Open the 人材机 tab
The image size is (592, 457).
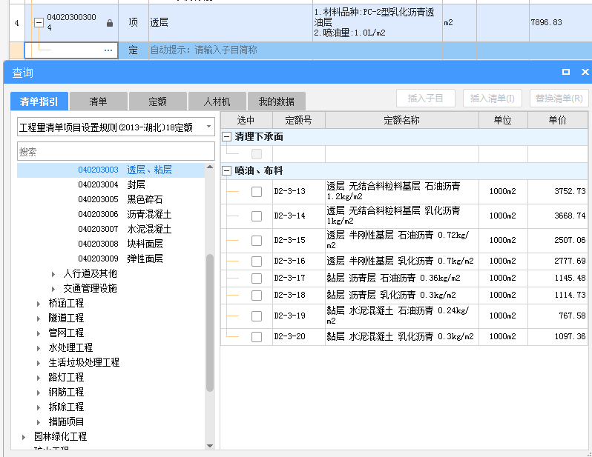pos(217,101)
